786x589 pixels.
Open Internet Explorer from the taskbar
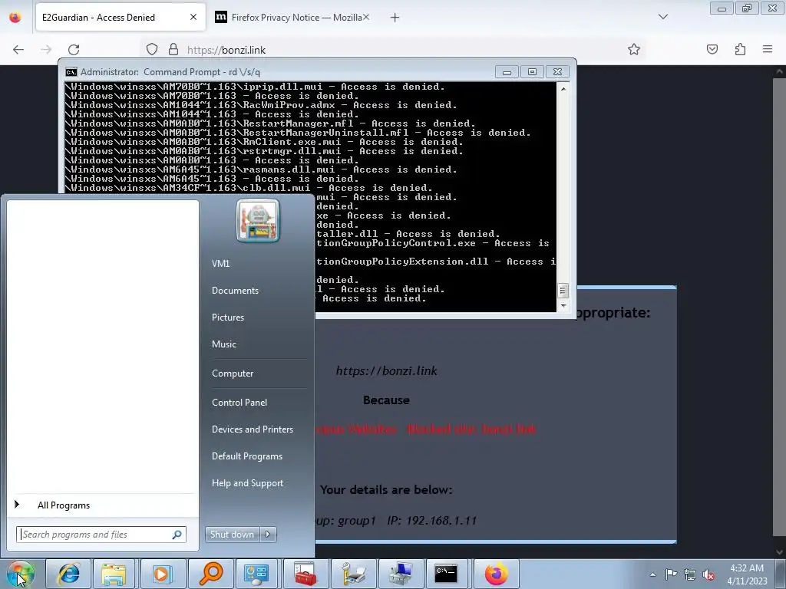pos(68,574)
